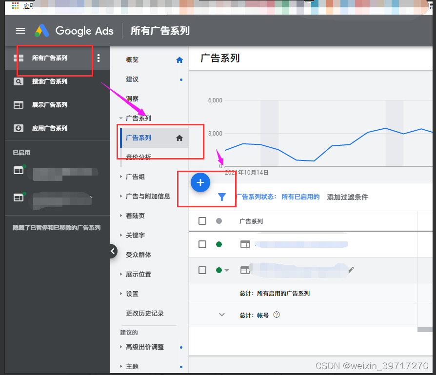The image size is (436, 375).
Task: Tick the checkbox for first campaign row
Action: pos(202,244)
